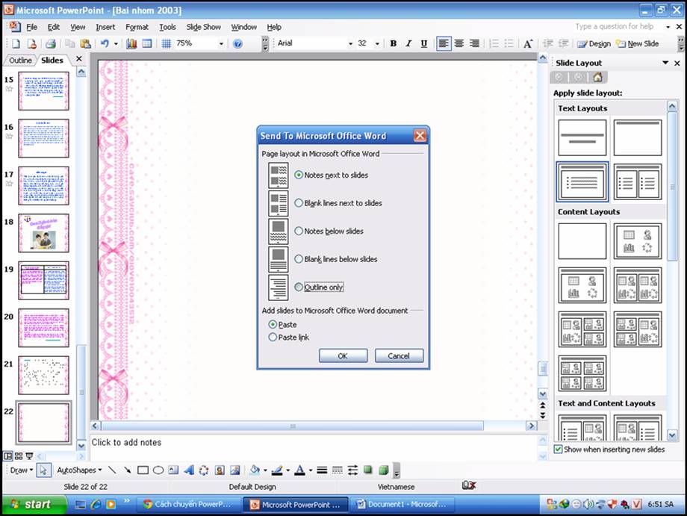This screenshot has width=687, height=516.
Task: Select the Rectangle drawing tool
Action: [143, 470]
